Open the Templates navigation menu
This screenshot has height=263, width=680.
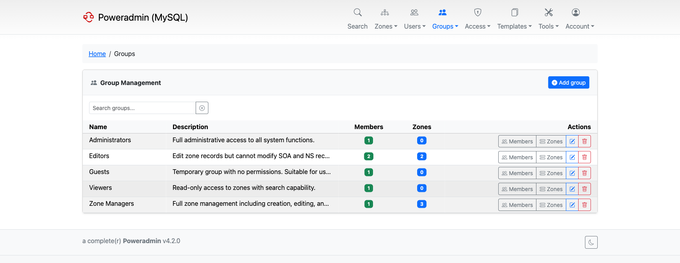click(514, 19)
